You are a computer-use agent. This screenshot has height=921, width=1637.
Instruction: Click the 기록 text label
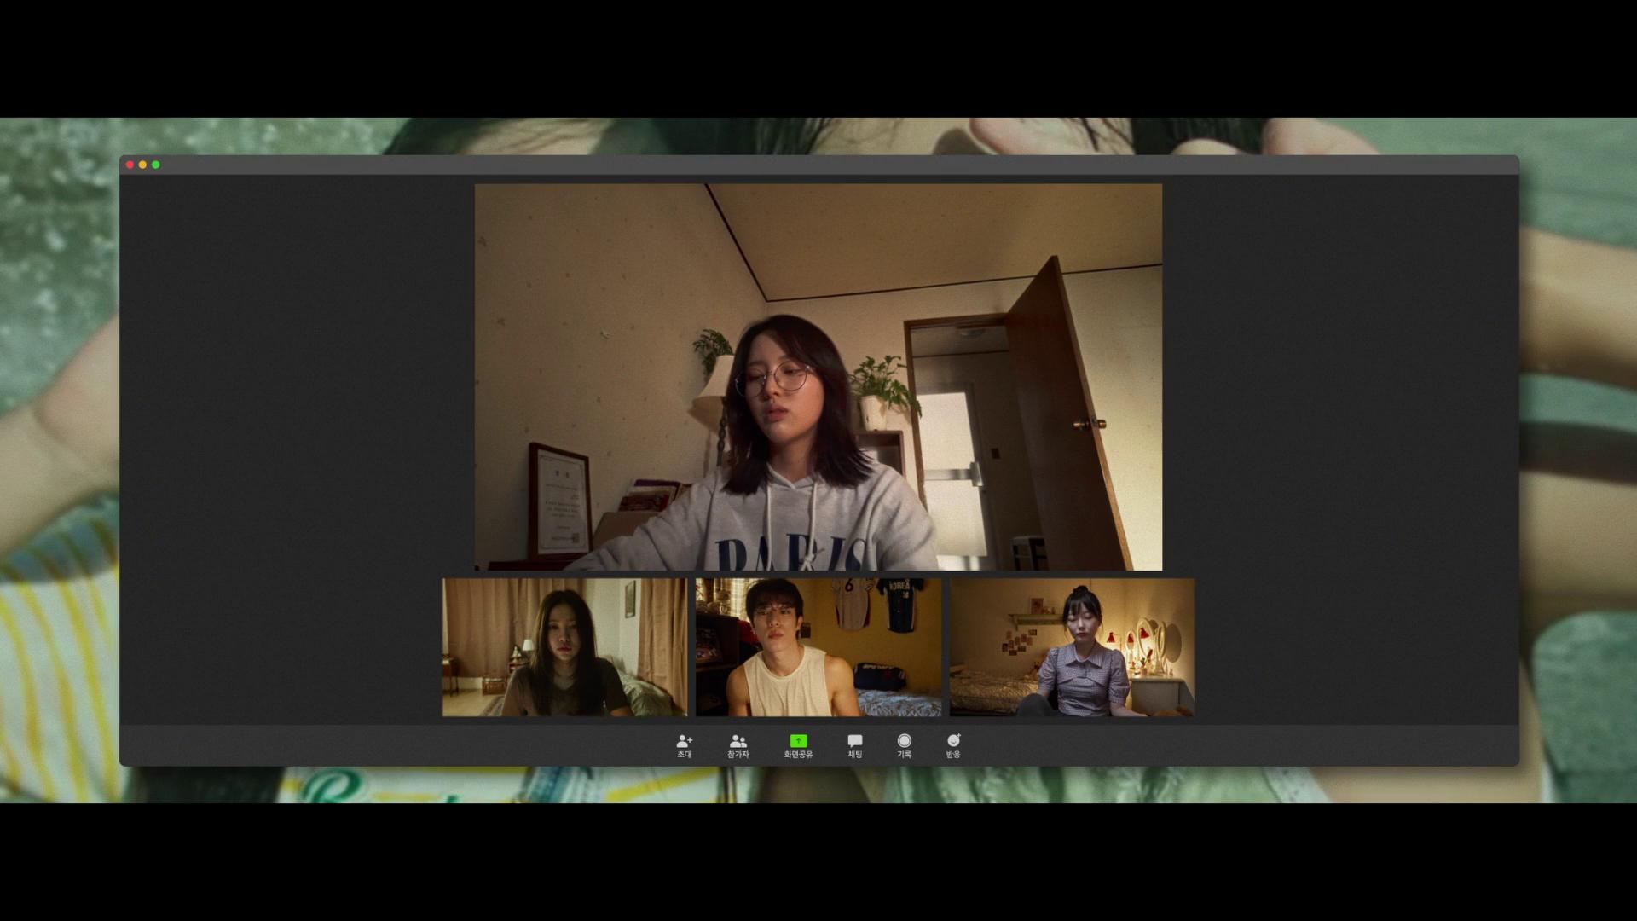coord(904,755)
